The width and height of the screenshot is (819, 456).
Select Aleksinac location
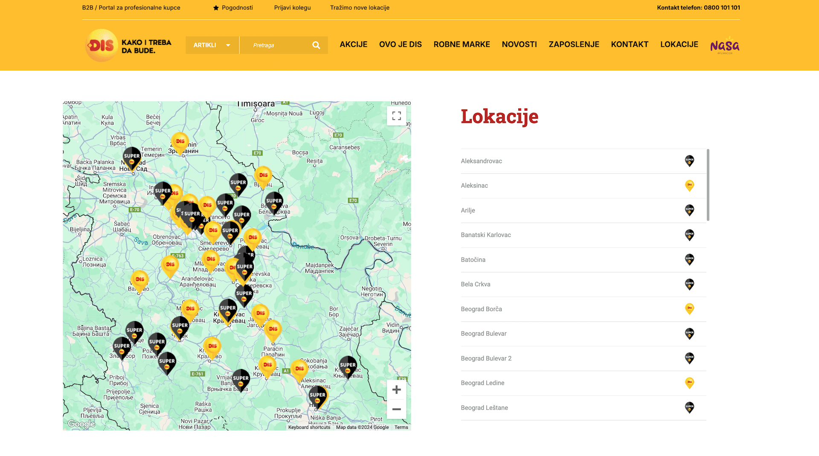[x=584, y=186]
